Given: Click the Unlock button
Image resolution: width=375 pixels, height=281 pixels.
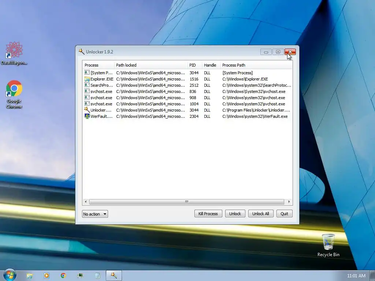Looking at the screenshot, I should pos(235,214).
